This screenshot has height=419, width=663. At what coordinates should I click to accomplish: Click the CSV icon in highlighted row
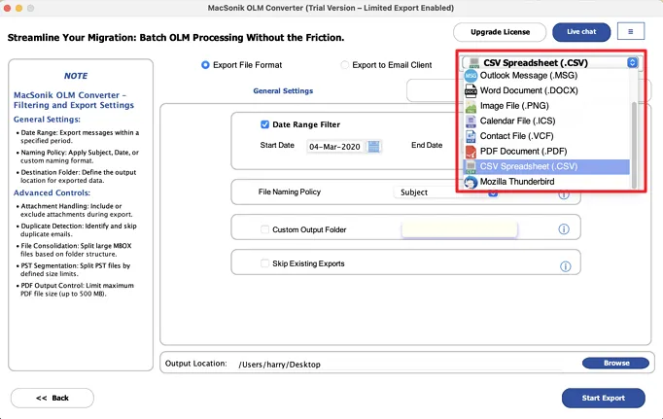click(471, 166)
